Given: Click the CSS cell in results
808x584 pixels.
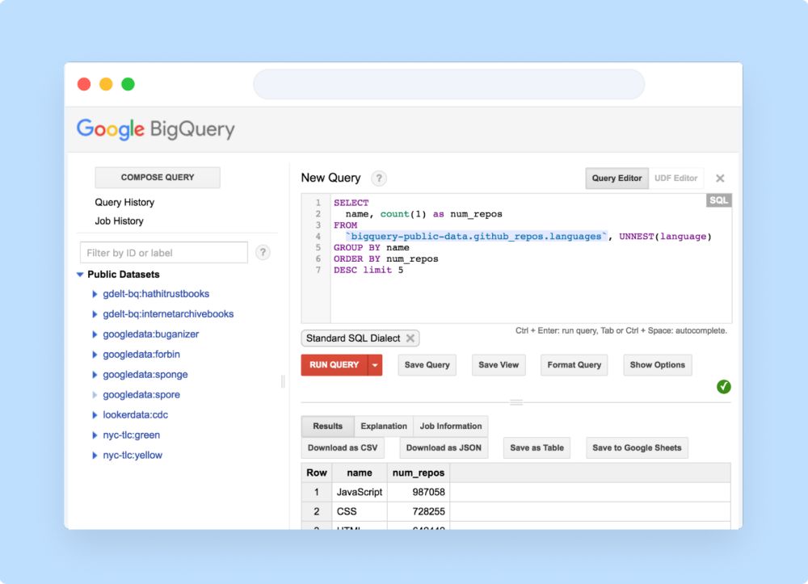Looking at the screenshot, I should (x=360, y=512).
